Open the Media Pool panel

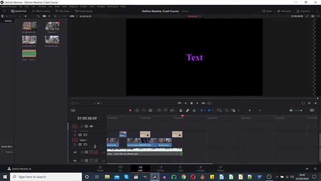point(19,11)
